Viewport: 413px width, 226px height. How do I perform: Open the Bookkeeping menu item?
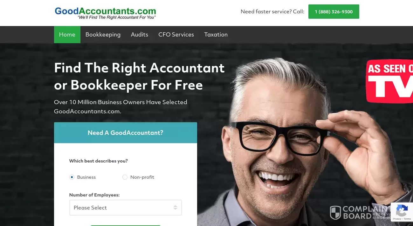[103, 35]
